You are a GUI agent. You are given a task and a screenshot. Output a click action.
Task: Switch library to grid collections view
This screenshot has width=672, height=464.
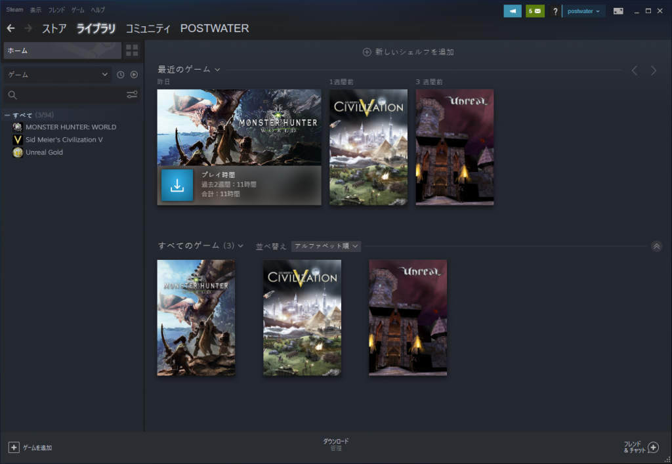tap(132, 51)
